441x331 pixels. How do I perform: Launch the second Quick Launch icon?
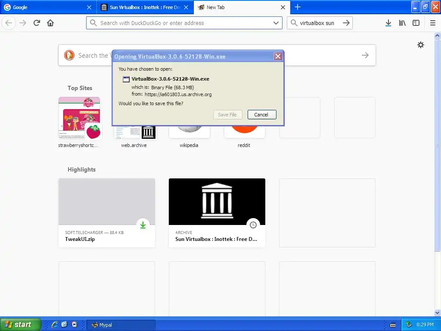(x=65, y=325)
